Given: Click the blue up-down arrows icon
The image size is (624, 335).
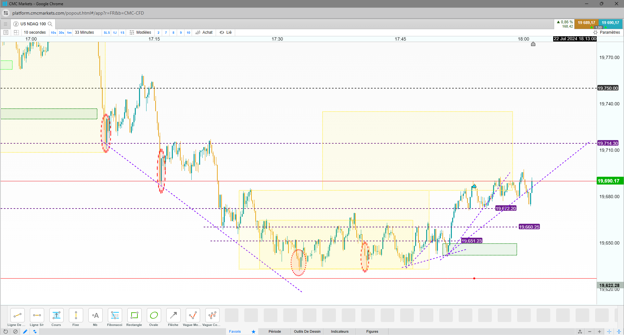Looking at the screenshot, I should 35,331.
